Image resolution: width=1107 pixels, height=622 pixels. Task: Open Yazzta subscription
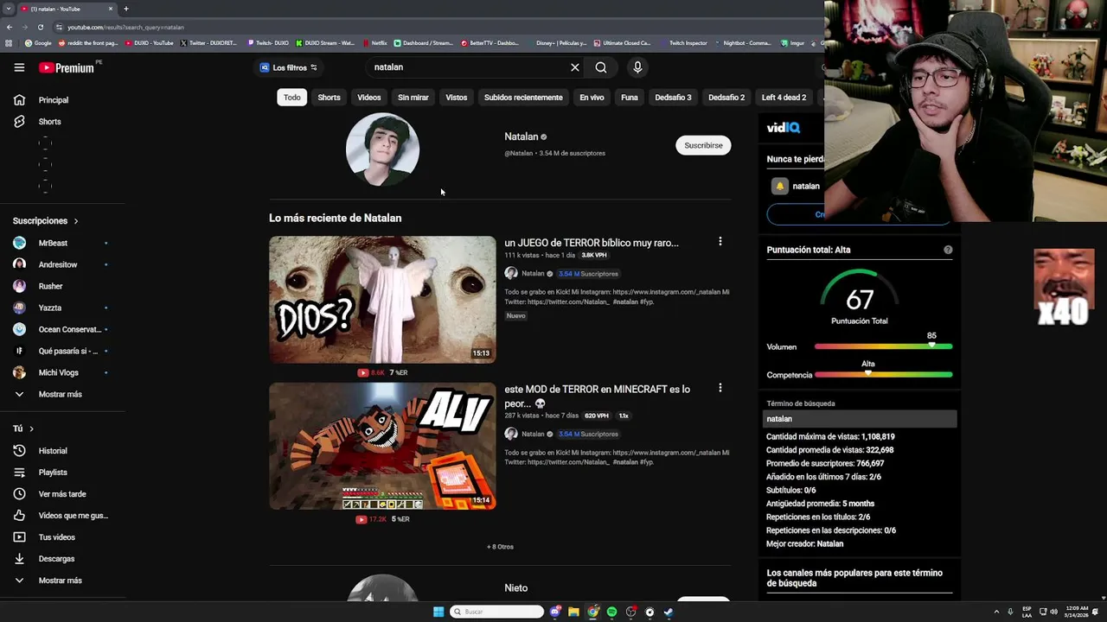pyautogui.click(x=50, y=308)
